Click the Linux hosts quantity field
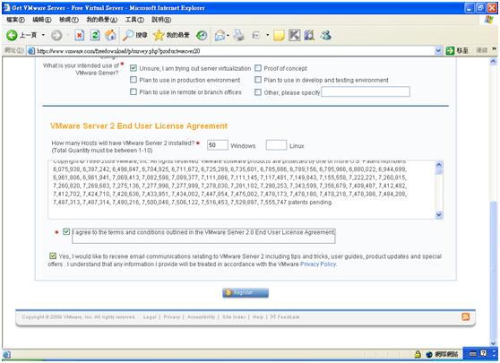The image size is (500, 363). pos(276,145)
